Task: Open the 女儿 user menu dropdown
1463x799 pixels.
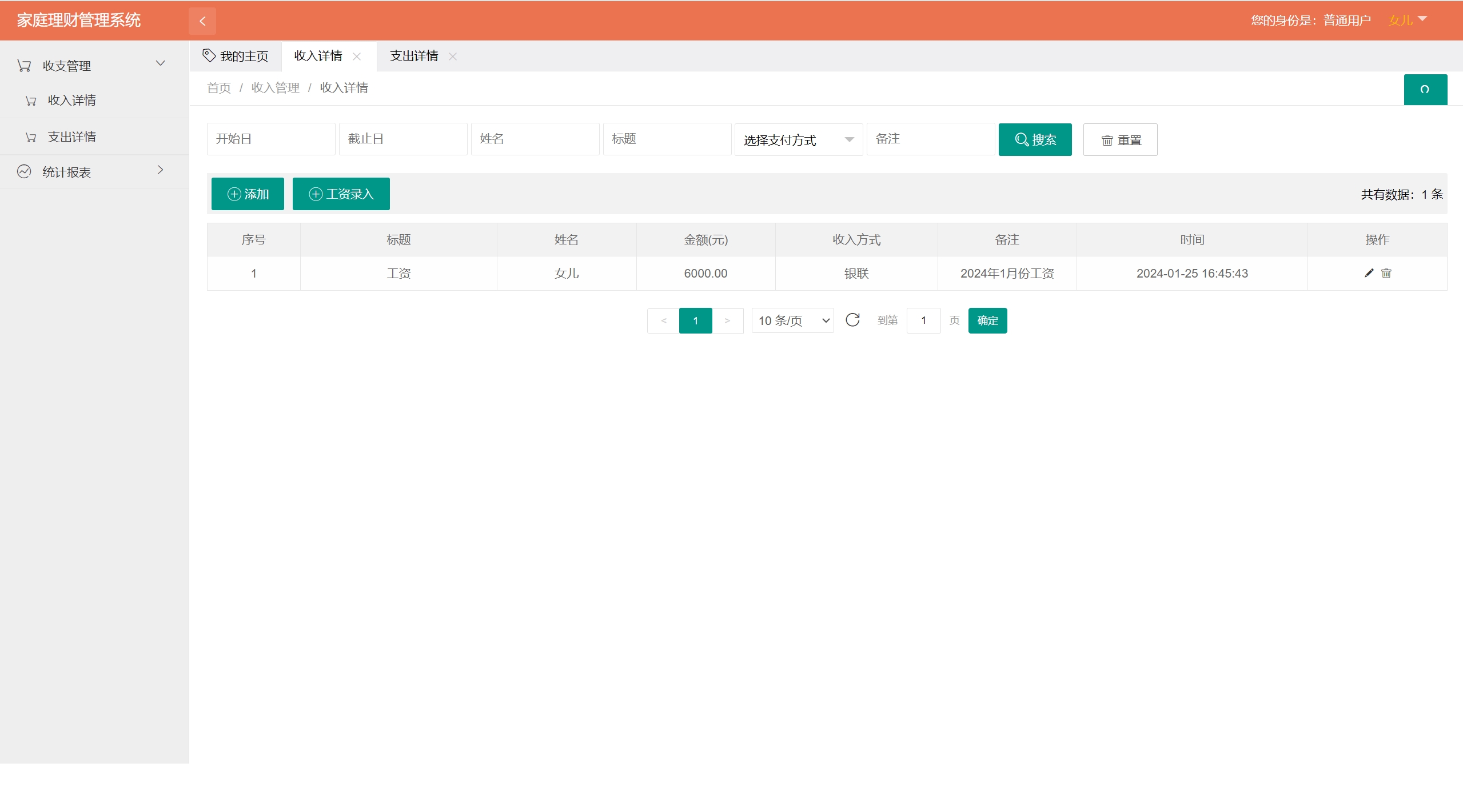Action: [x=1407, y=21]
